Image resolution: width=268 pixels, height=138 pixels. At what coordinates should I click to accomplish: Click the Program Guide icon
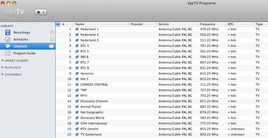(8, 53)
